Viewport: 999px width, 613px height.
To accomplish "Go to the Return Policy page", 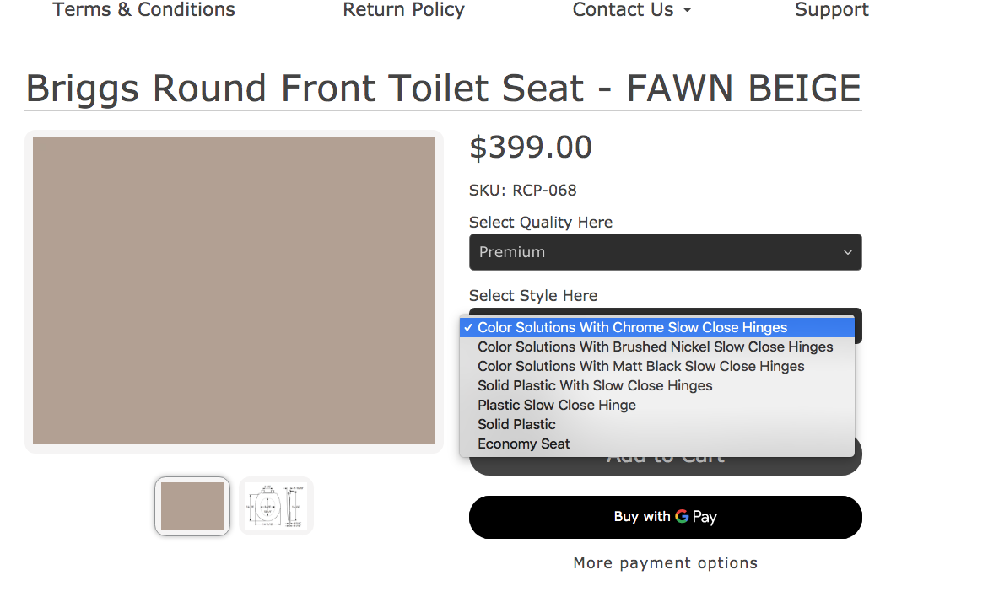I will [403, 10].
